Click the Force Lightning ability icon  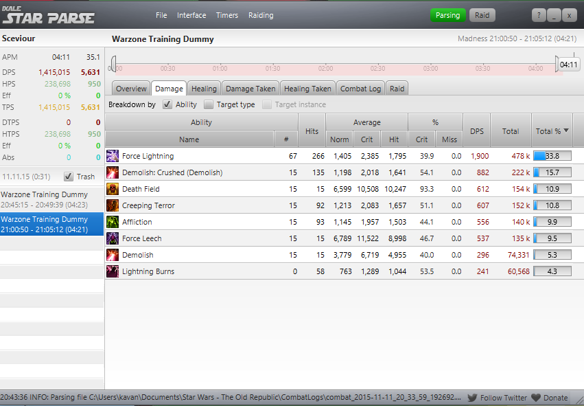pyautogui.click(x=113, y=156)
